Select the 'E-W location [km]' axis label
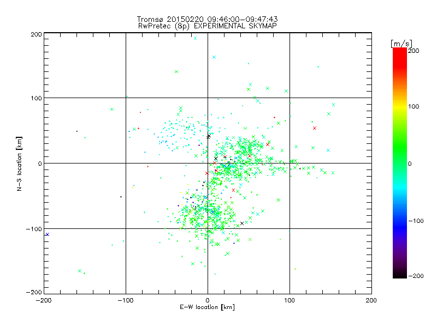 click(207, 307)
